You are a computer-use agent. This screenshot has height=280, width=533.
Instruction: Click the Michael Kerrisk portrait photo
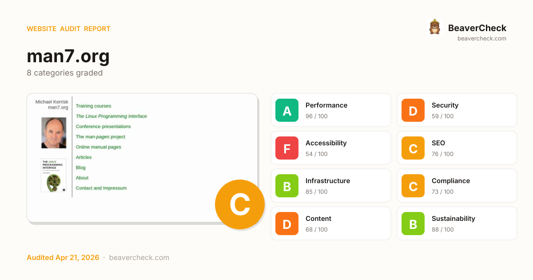(54, 132)
